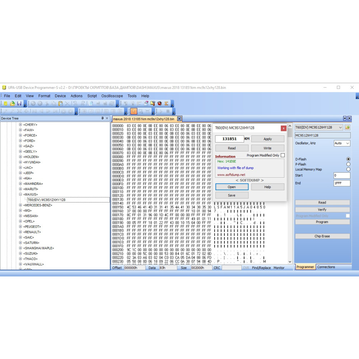The width and height of the screenshot is (359, 359).
Task: Click the script run play icon
Action: 161,111
